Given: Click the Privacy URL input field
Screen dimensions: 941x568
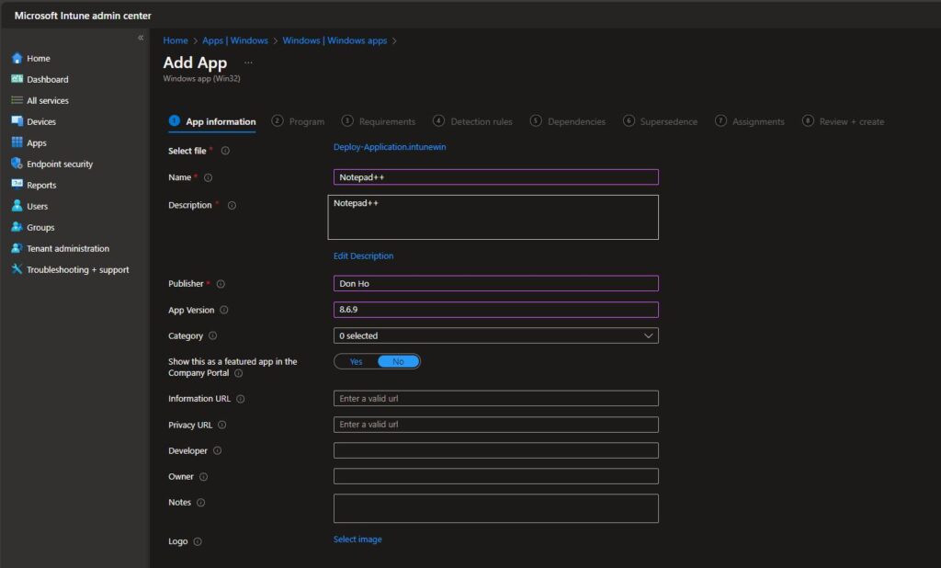Looking at the screenshot, I should click(x=495, y=425).
